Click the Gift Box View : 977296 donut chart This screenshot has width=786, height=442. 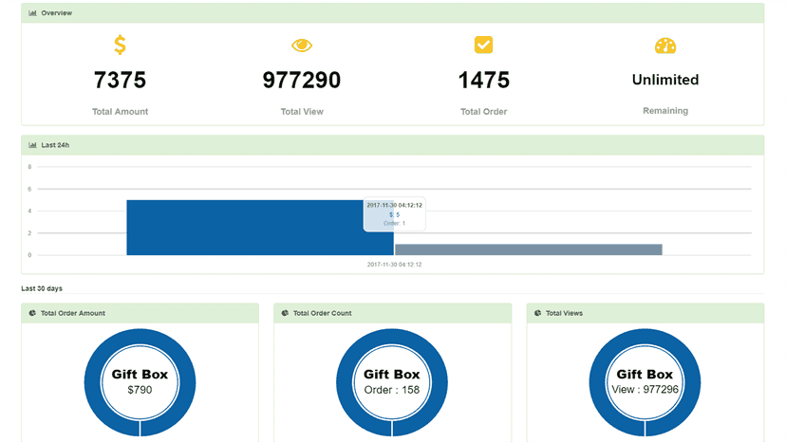pyautogui.click(x=645, y=383)
